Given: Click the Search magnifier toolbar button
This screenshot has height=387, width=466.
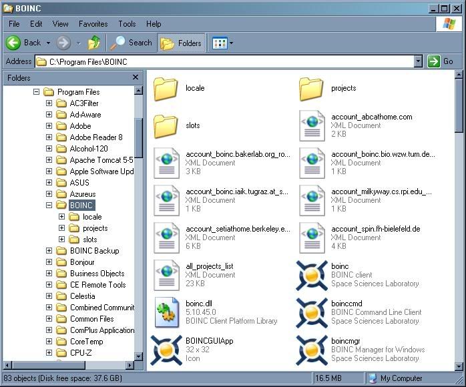Looking at the screenshot, I should [x=131, y=43].
